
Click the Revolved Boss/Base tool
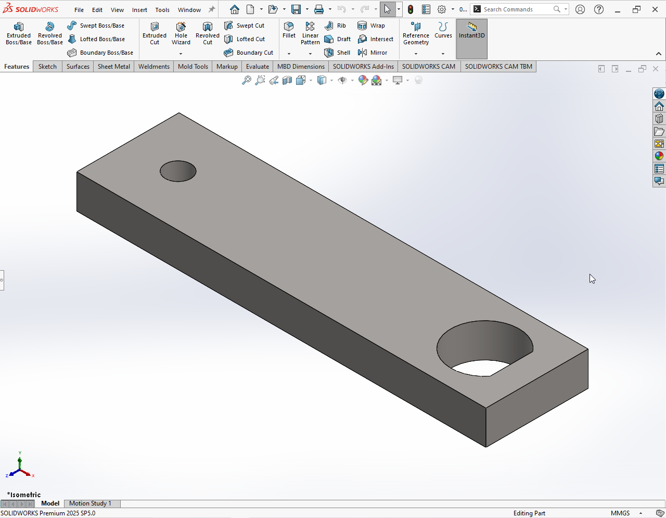pyautogui.click(x=50, y=33)
